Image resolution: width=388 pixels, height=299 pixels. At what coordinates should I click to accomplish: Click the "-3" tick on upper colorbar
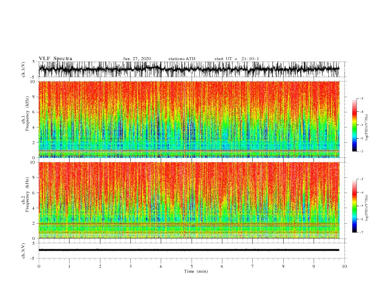(x=361, y=98)
